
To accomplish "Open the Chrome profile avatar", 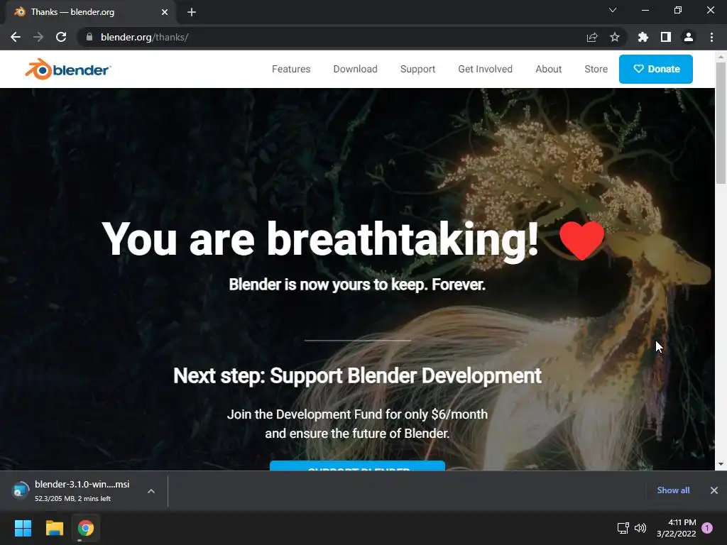I will click(688, 37).
